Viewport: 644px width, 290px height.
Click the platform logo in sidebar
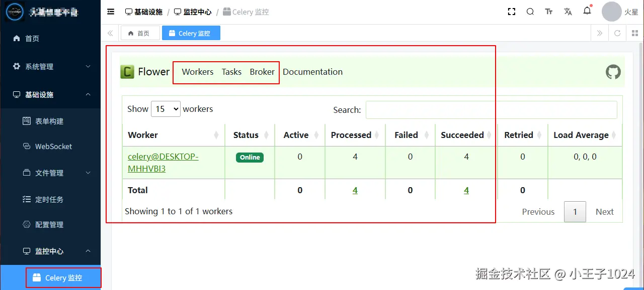15,12
